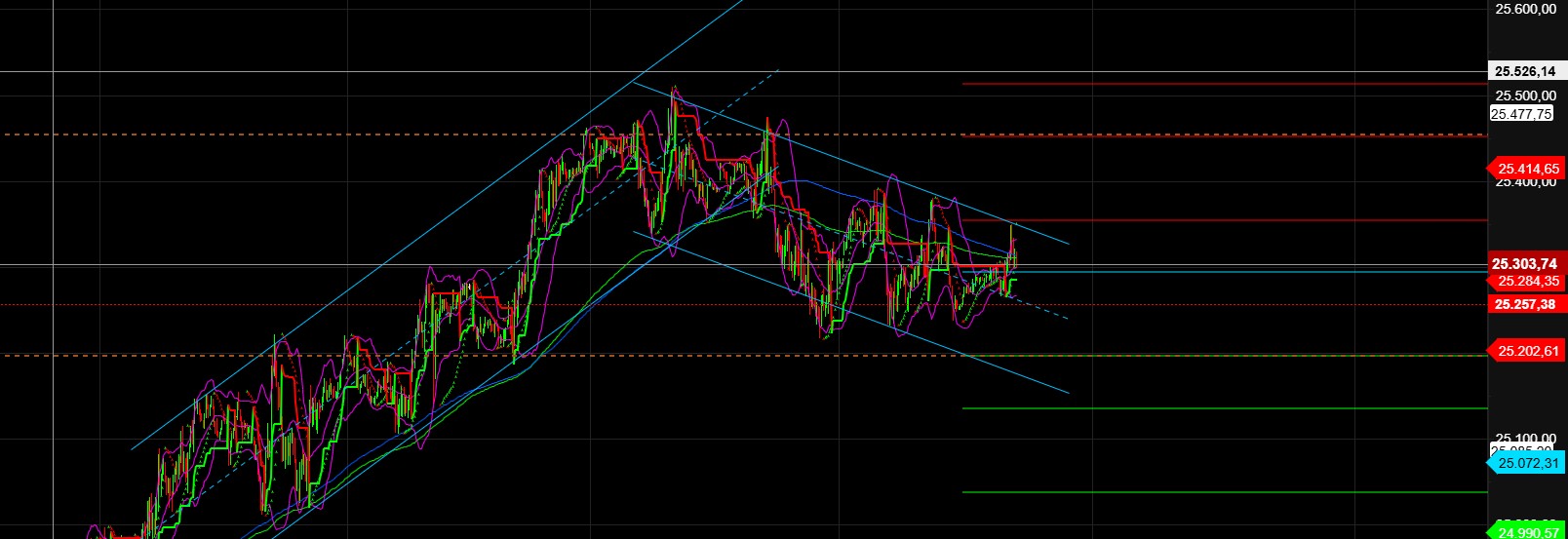Click the red 25.414,65 price tag
Screen dimensions: 1568x539
1527,169
